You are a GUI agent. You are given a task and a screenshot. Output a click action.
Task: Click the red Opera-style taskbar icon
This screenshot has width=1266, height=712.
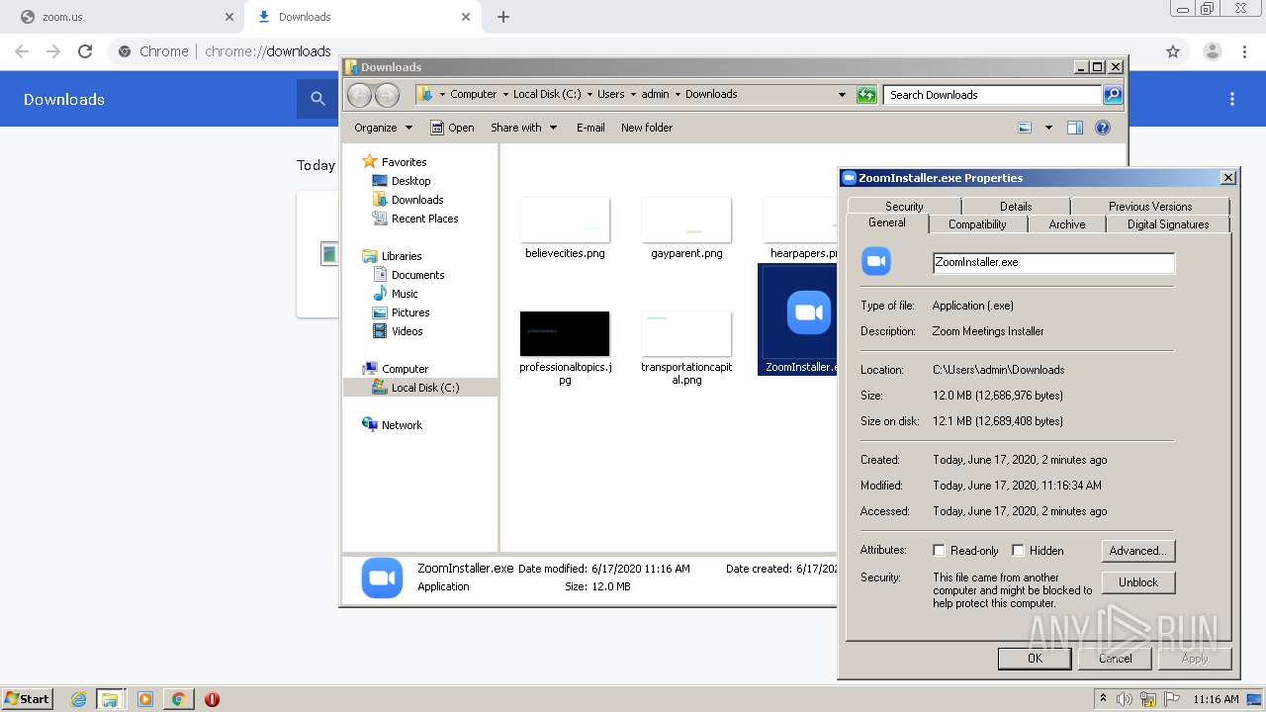tap(212, 699)
